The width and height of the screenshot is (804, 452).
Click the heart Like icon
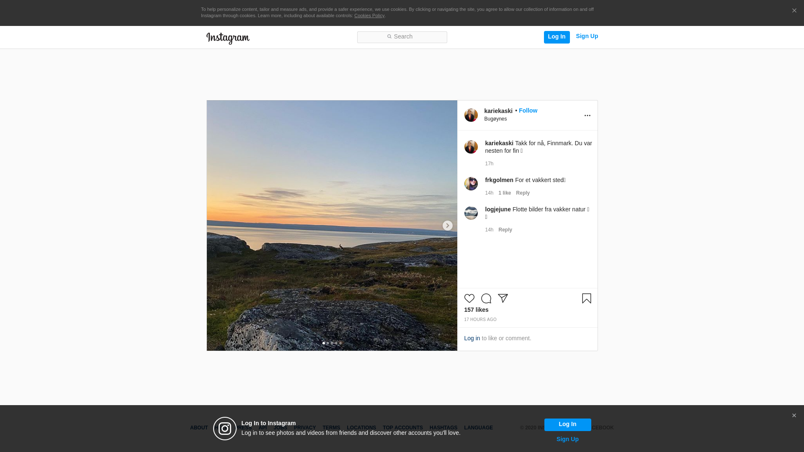(x=469, y=298)
